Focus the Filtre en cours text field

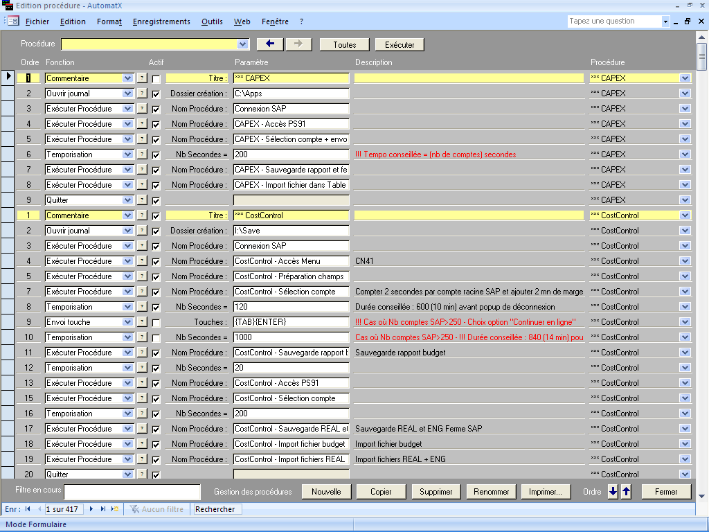click(x=132, y=491)
